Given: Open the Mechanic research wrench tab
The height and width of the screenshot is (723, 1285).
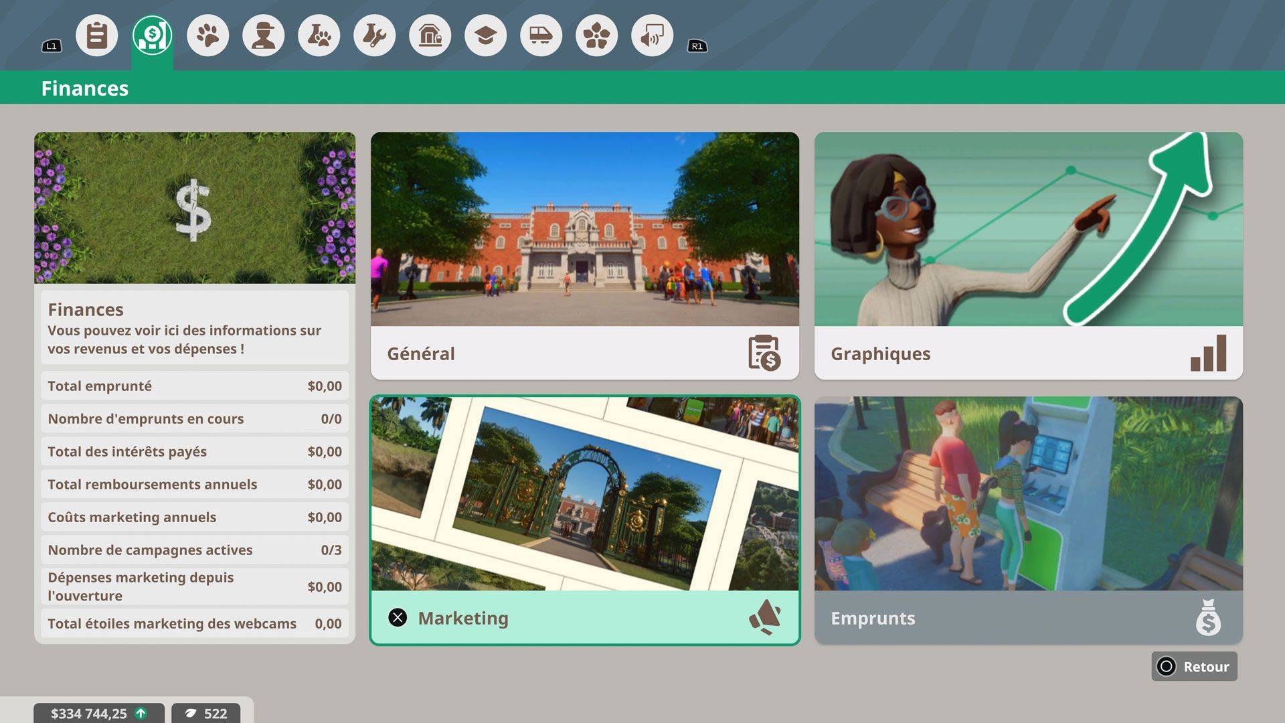Looking at the screenshot, I should [375, 35].
